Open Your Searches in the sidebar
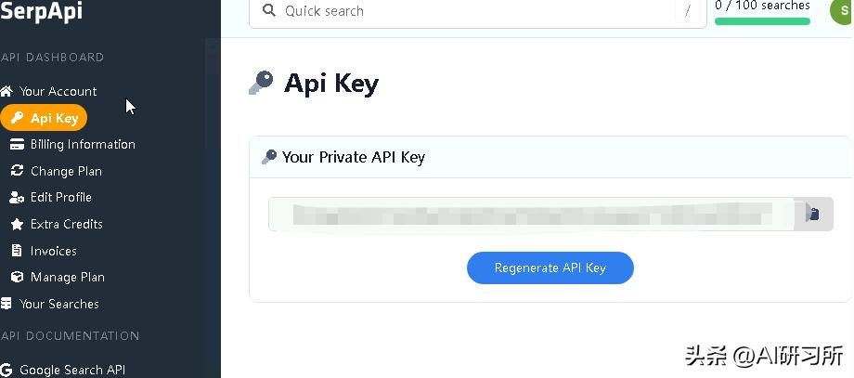Screen dimensions: 854x378 click(x=58, y=304)
